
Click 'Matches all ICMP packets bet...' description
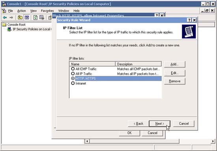(x=138, y=69)
